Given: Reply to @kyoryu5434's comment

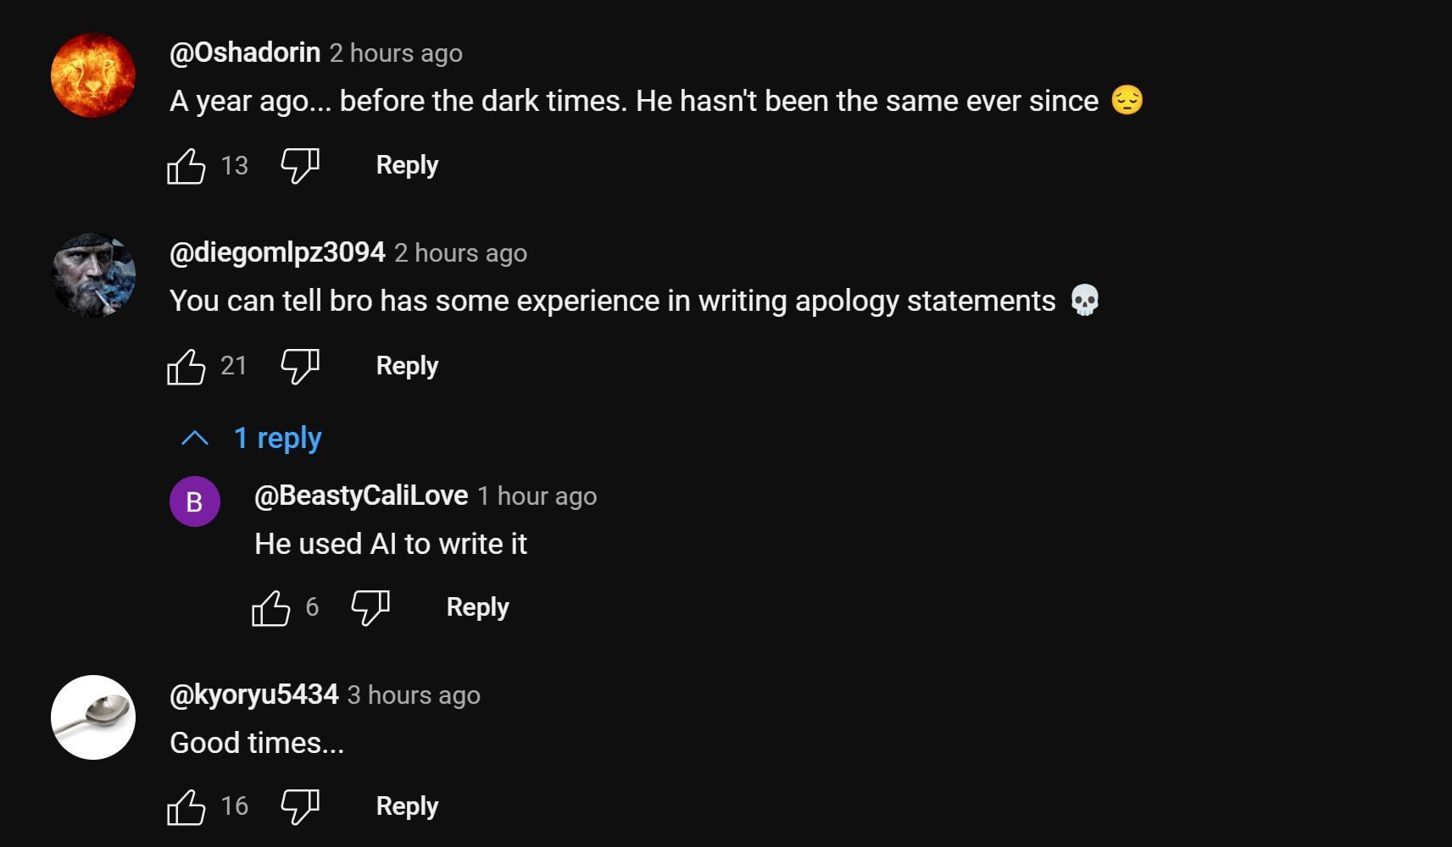Looking at the screenshot, I should pos(407,806).
